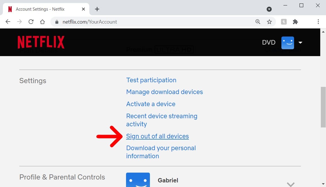Open the DVD link in header
This screenshot has height=187, width=326.
tap(269, 43)
